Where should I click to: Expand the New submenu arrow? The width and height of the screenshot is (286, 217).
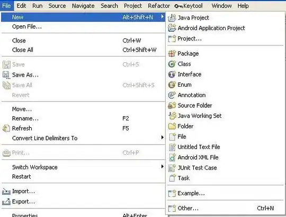pos(163,17)
